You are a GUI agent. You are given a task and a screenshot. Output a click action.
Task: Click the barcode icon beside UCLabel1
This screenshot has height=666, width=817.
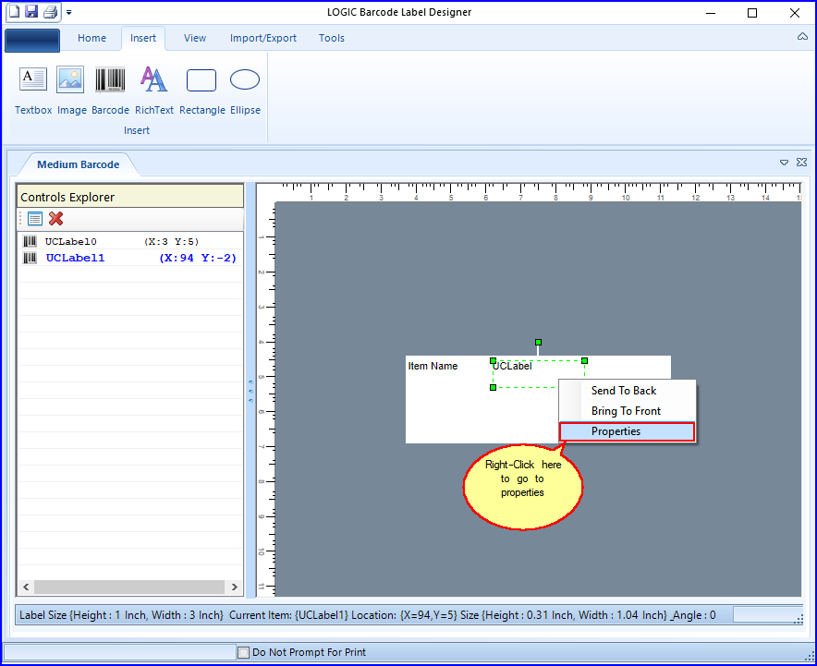[x=30, y=258]
